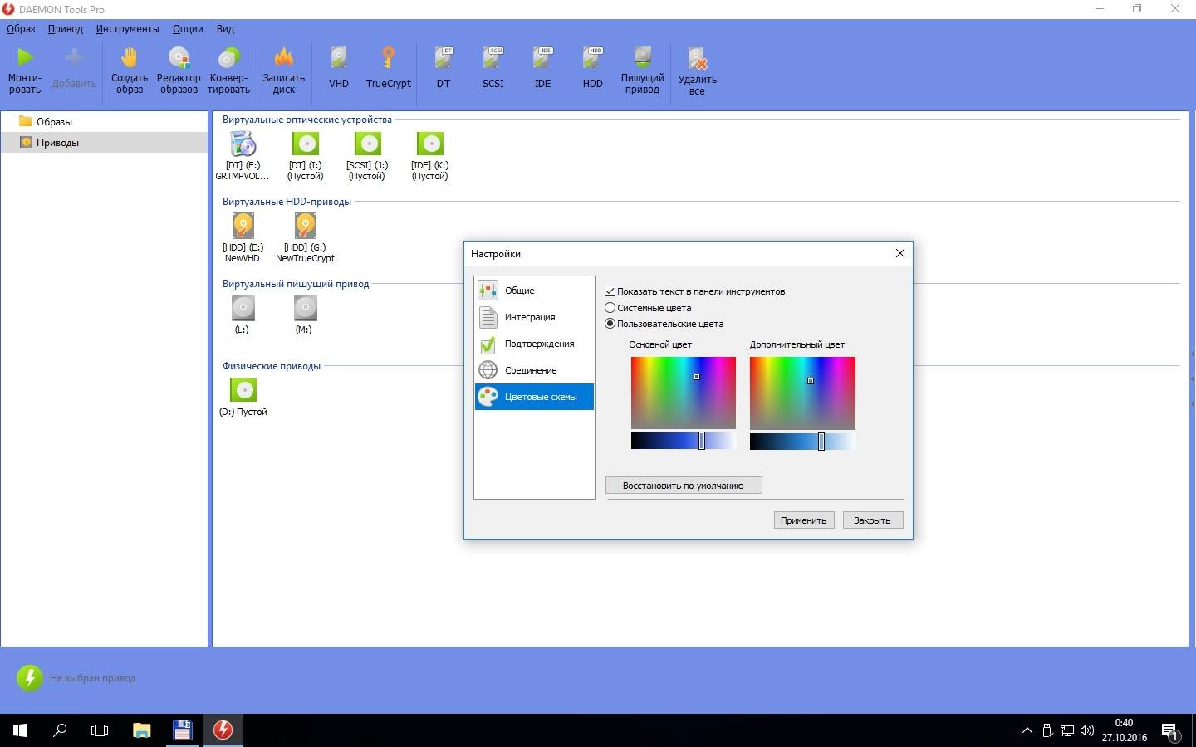
Task: Open Подтверждения settings section
Action: pos(534,344)
